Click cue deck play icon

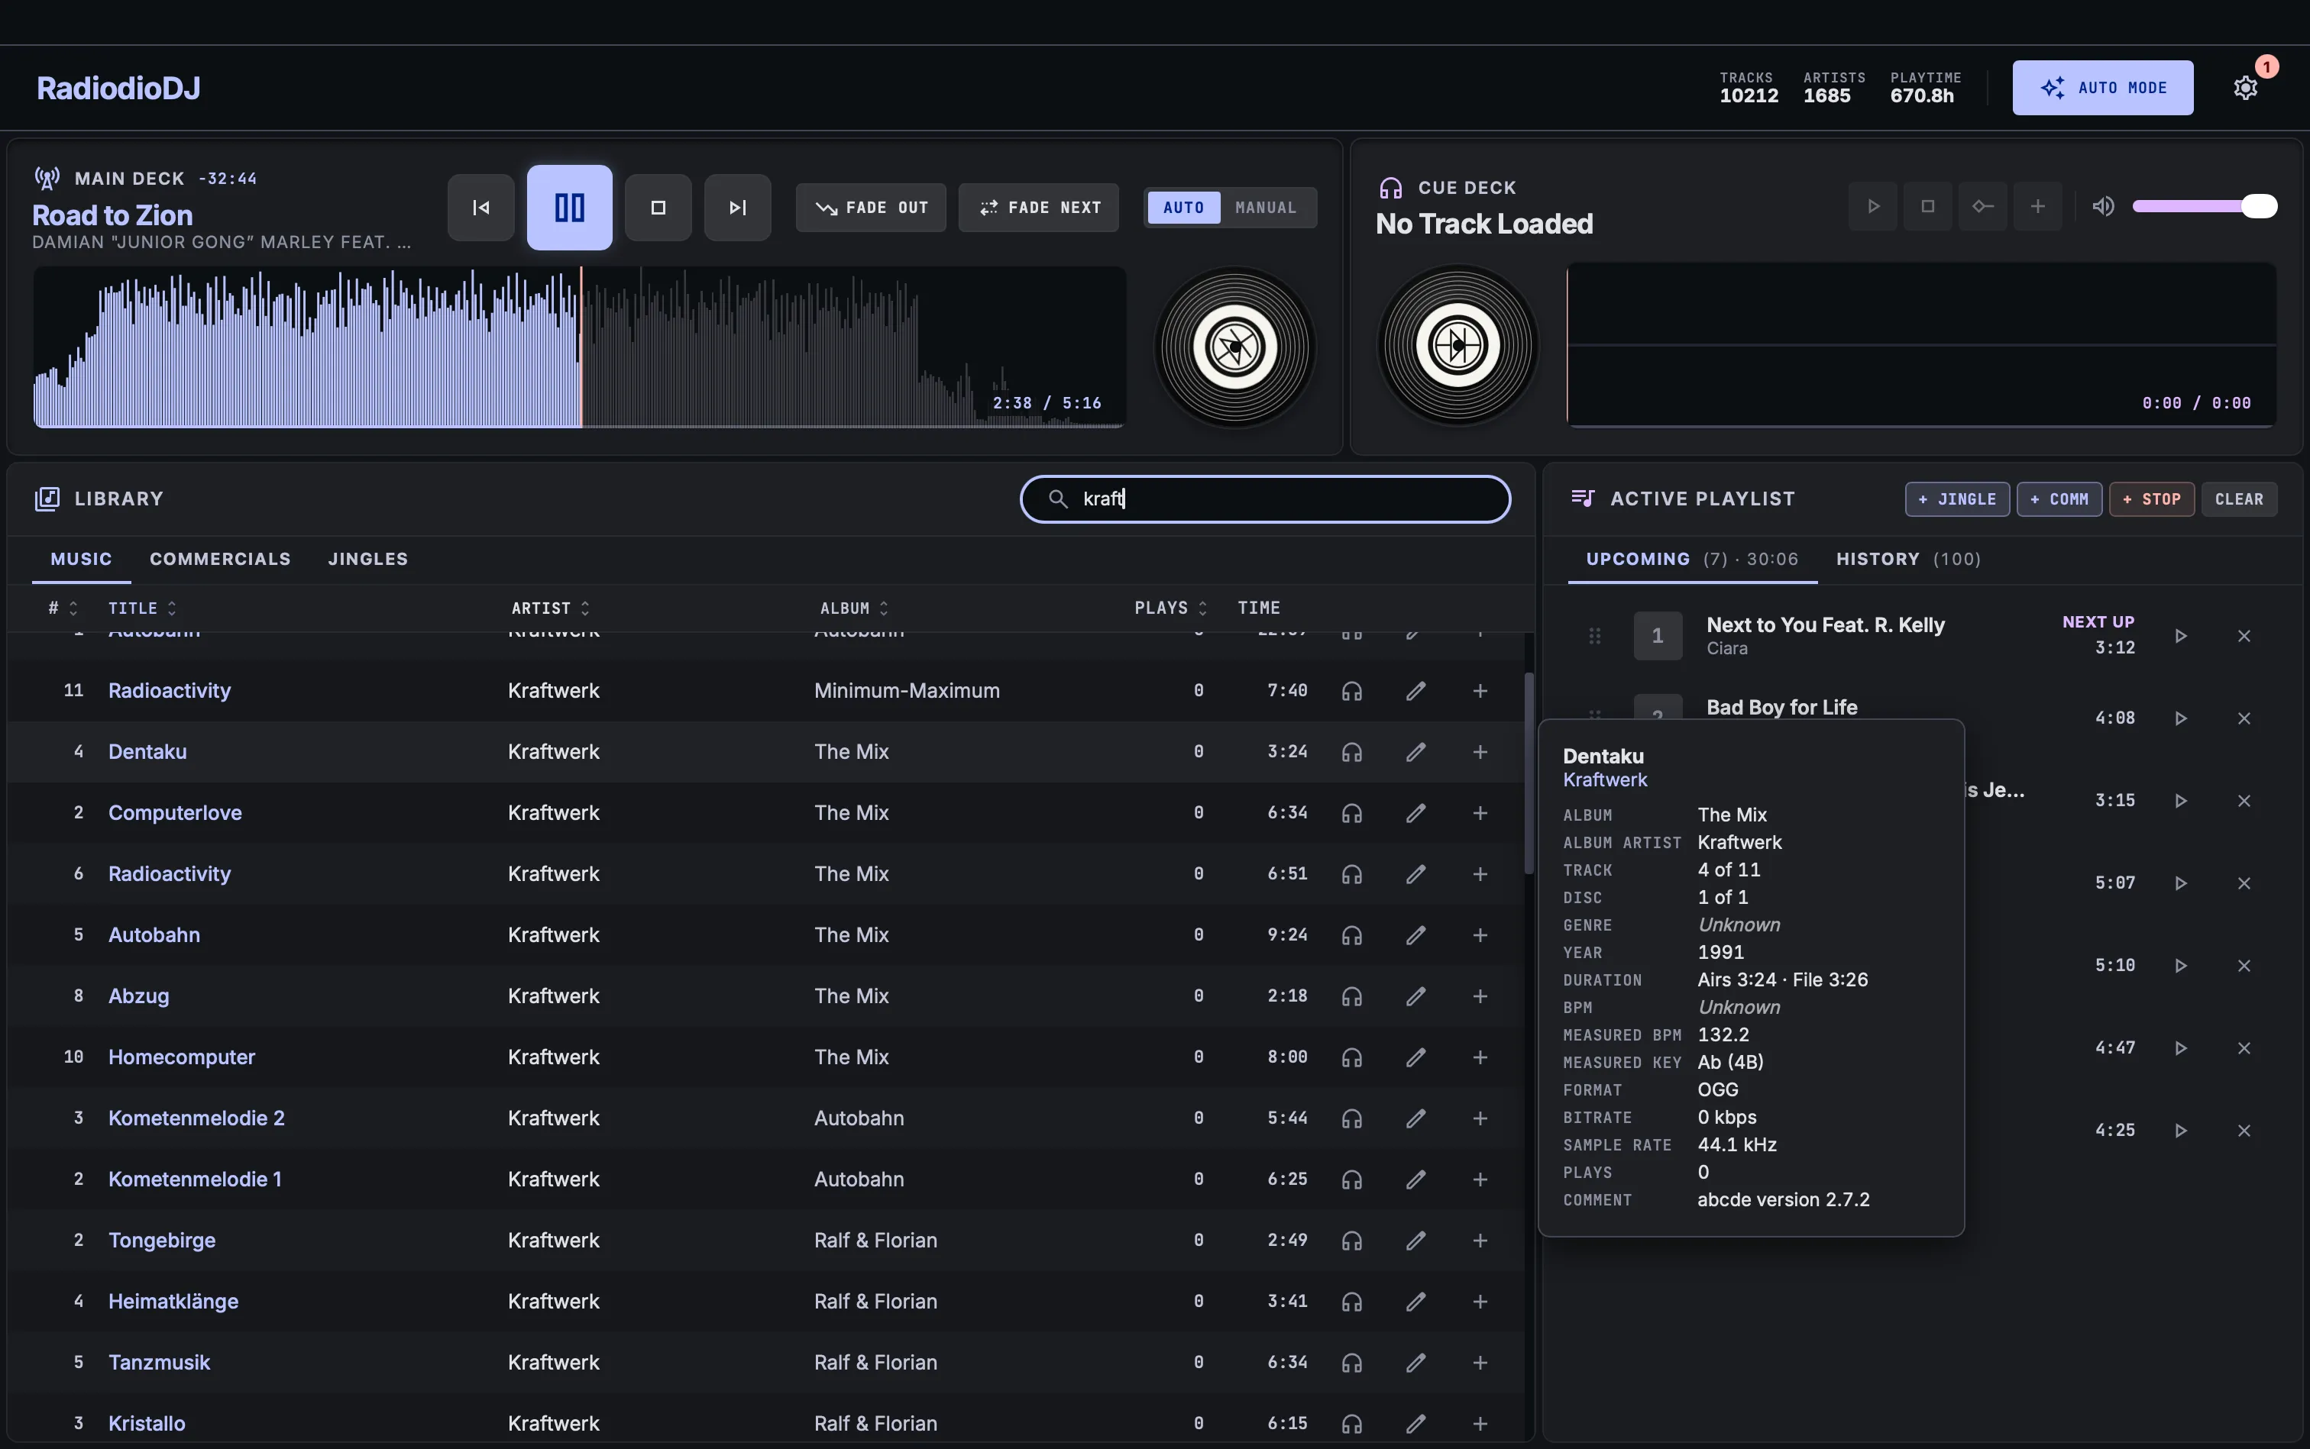click(1873, 206)
